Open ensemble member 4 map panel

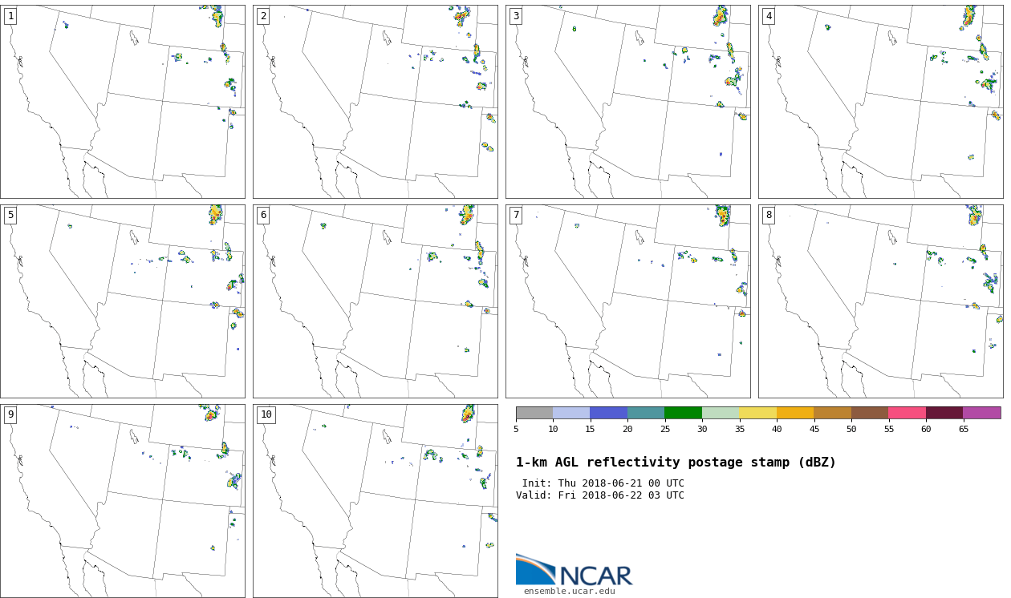pos(881,102)
